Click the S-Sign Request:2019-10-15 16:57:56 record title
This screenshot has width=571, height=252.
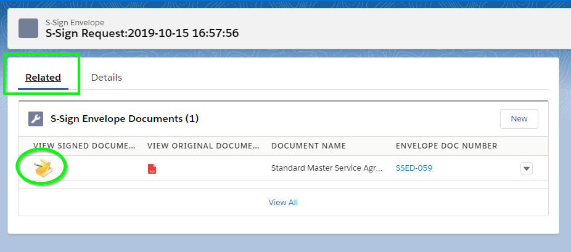pyautogui.click(x=142, y=33)
